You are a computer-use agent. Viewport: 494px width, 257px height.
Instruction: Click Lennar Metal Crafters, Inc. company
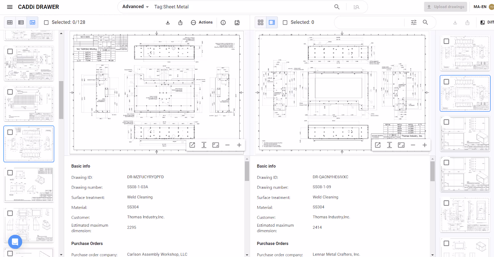[336, 254]
